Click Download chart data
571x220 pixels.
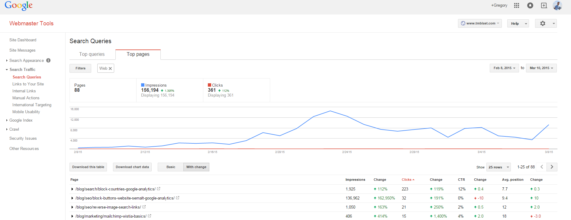(132, 167)
